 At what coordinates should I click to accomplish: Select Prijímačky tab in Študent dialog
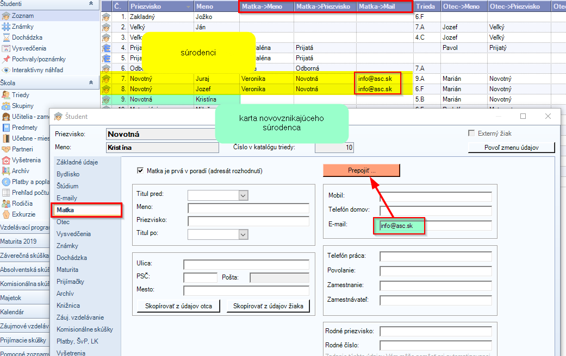point(70,282)
